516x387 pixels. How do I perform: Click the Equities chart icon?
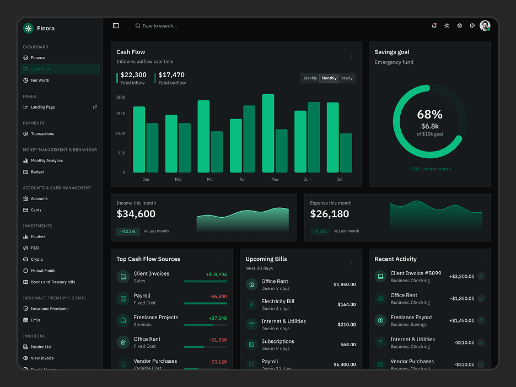pos(26,237)
